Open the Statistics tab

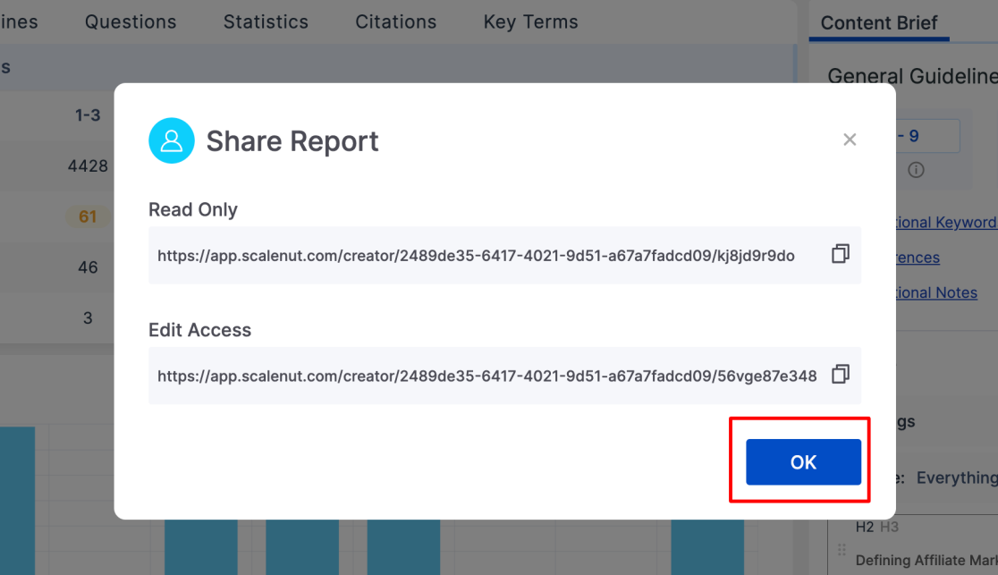pos(266,22)
